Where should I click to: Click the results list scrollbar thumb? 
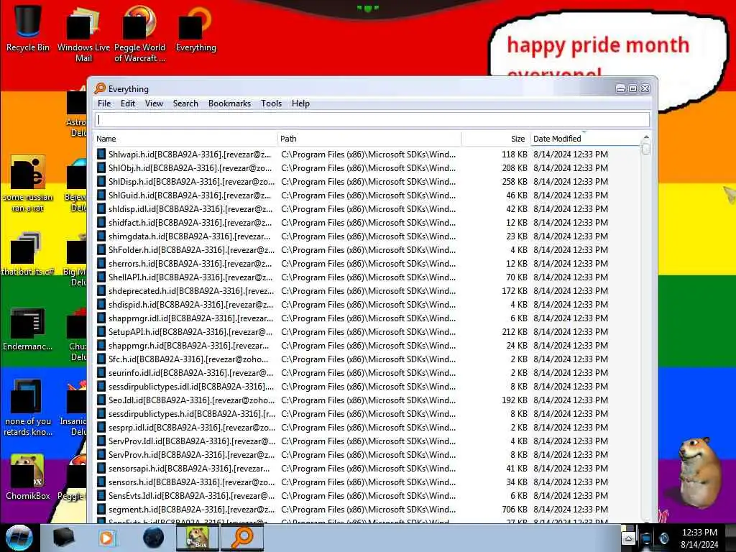tap(646, 148)
